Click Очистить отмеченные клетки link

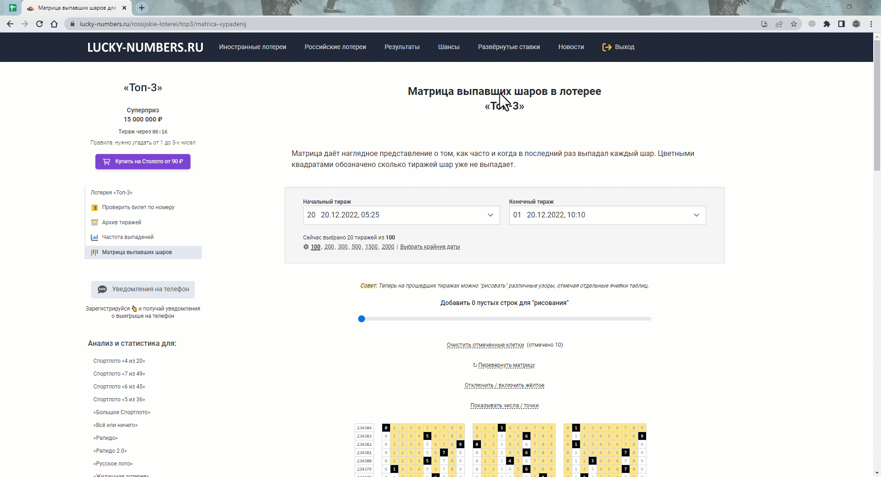tap(485, 345)
